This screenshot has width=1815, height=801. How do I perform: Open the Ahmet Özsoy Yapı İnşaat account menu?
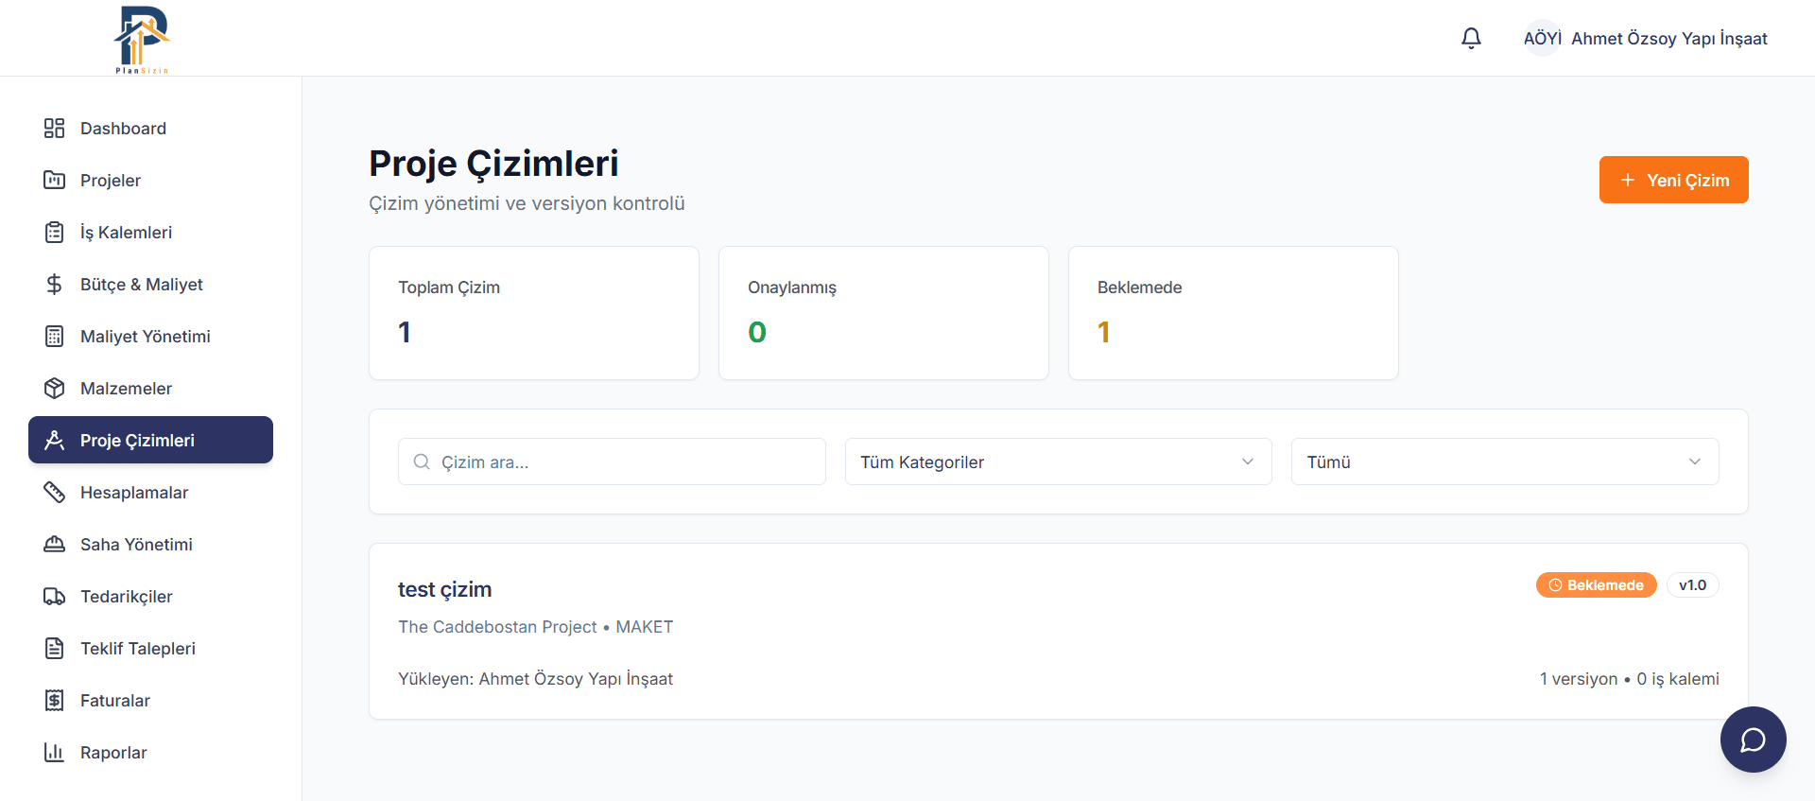(1668, 39)
